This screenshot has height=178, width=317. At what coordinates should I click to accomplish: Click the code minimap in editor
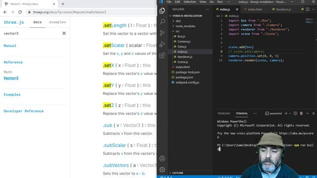tap(310, 21)
